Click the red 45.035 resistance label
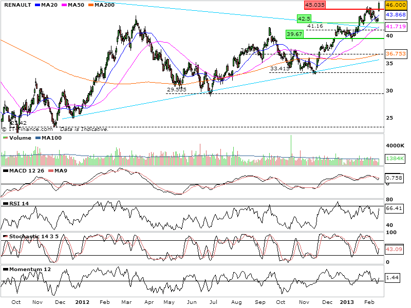 pos(315,5)
